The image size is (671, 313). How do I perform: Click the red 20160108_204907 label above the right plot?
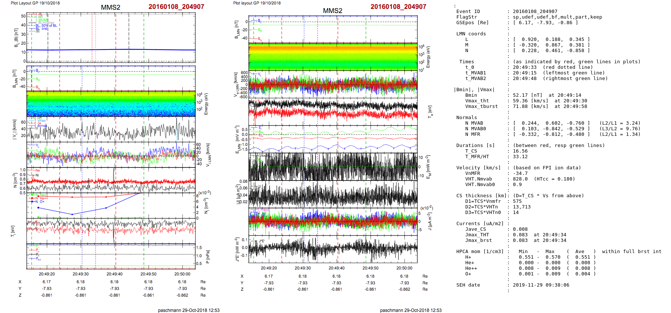click(398, 7)
